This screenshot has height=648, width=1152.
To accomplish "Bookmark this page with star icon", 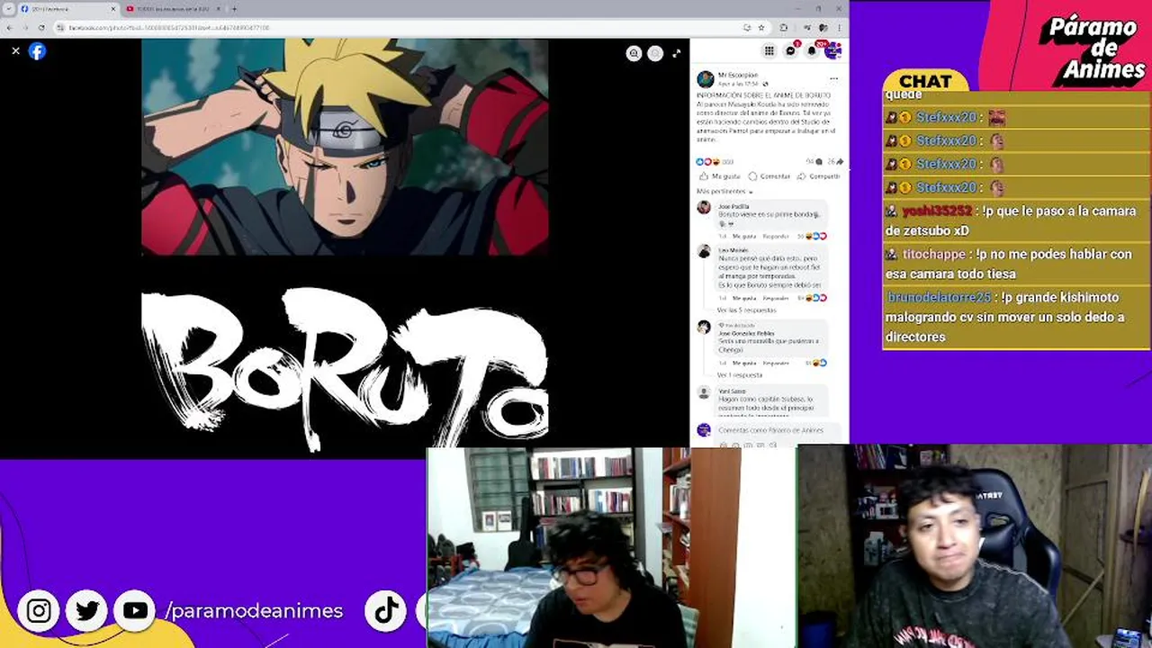I will click(x=761, y=28).
